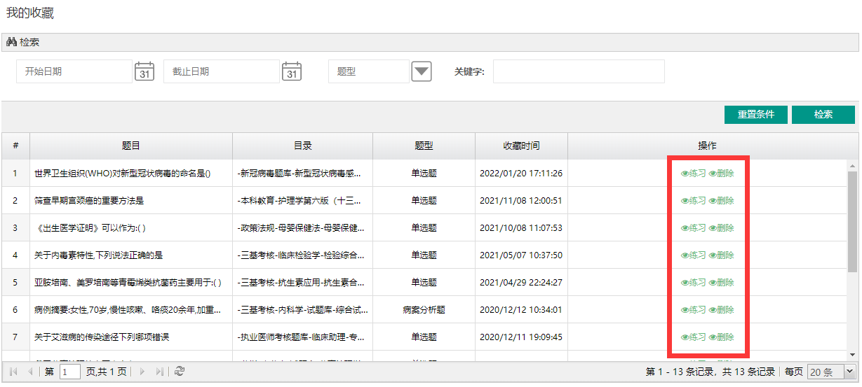862x387 pixels.
Task: Open the end date calendar picker
Action: [x=292, y=71]
